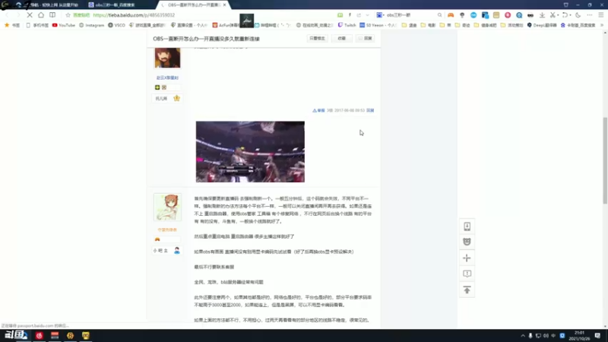Image resolution: width=608 pixels, height=342 pixels.
Task: Click the red circle extension icon
Action: point(508,15)
